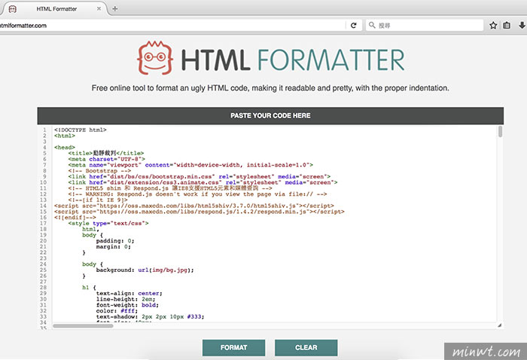Image resolution: width=527 pixels, height=360 pixels.
Task: Click the html5shiv.js script line
Action: pyautogui.click(x=194, y=206)
